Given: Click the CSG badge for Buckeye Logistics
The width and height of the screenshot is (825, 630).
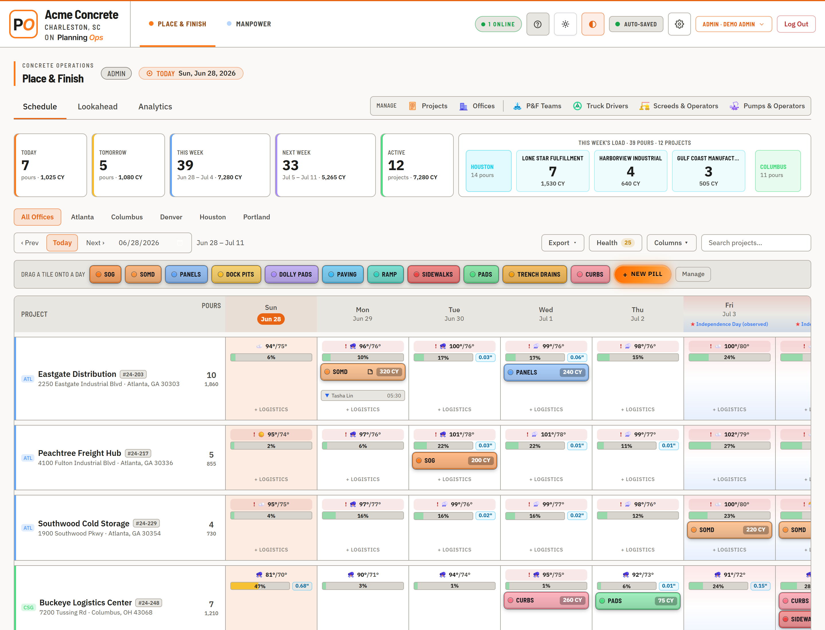Looking at the screenshot, I should click(29, 607).
